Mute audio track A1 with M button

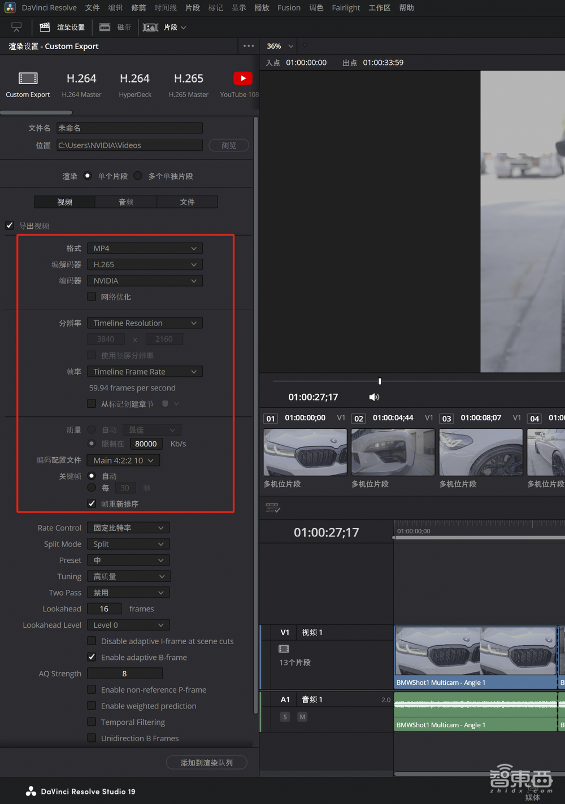[x=302, y=717]
